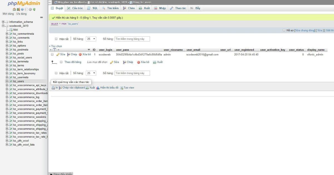Open the Cấu trúc tab
The image size is (334, 175).
click(x=75, y=8)
